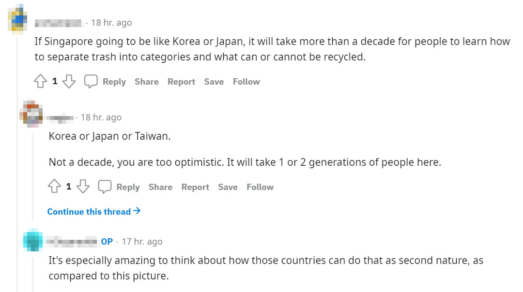Click the speech bubble icon on the Taiwan reply
Screen dimensions: 523x292
click(105, 187)
